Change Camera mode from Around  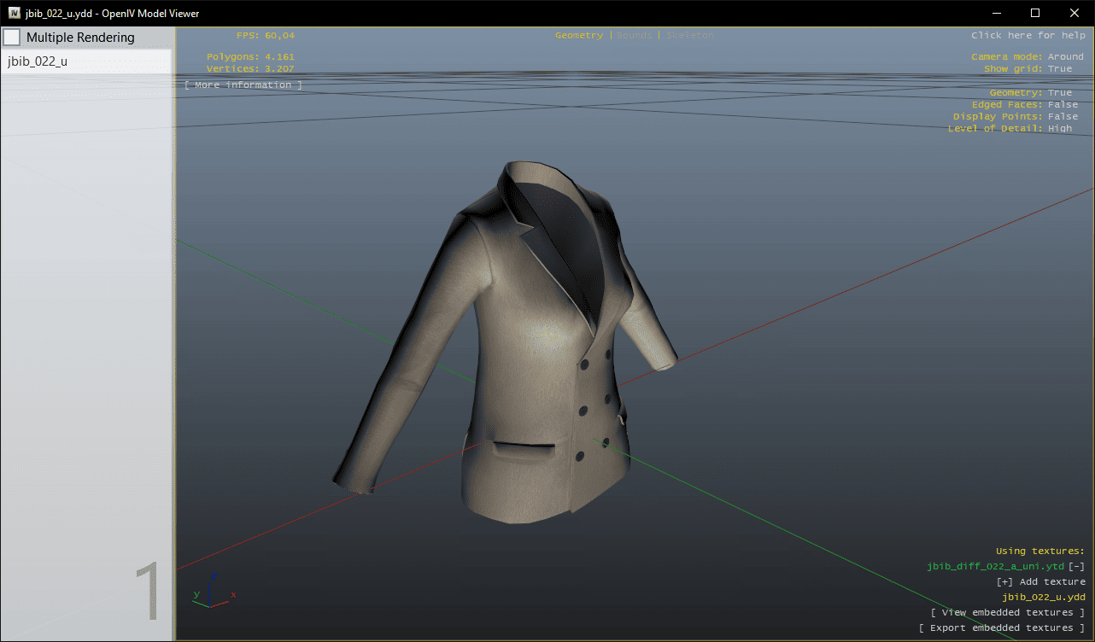click(1065, 57)
